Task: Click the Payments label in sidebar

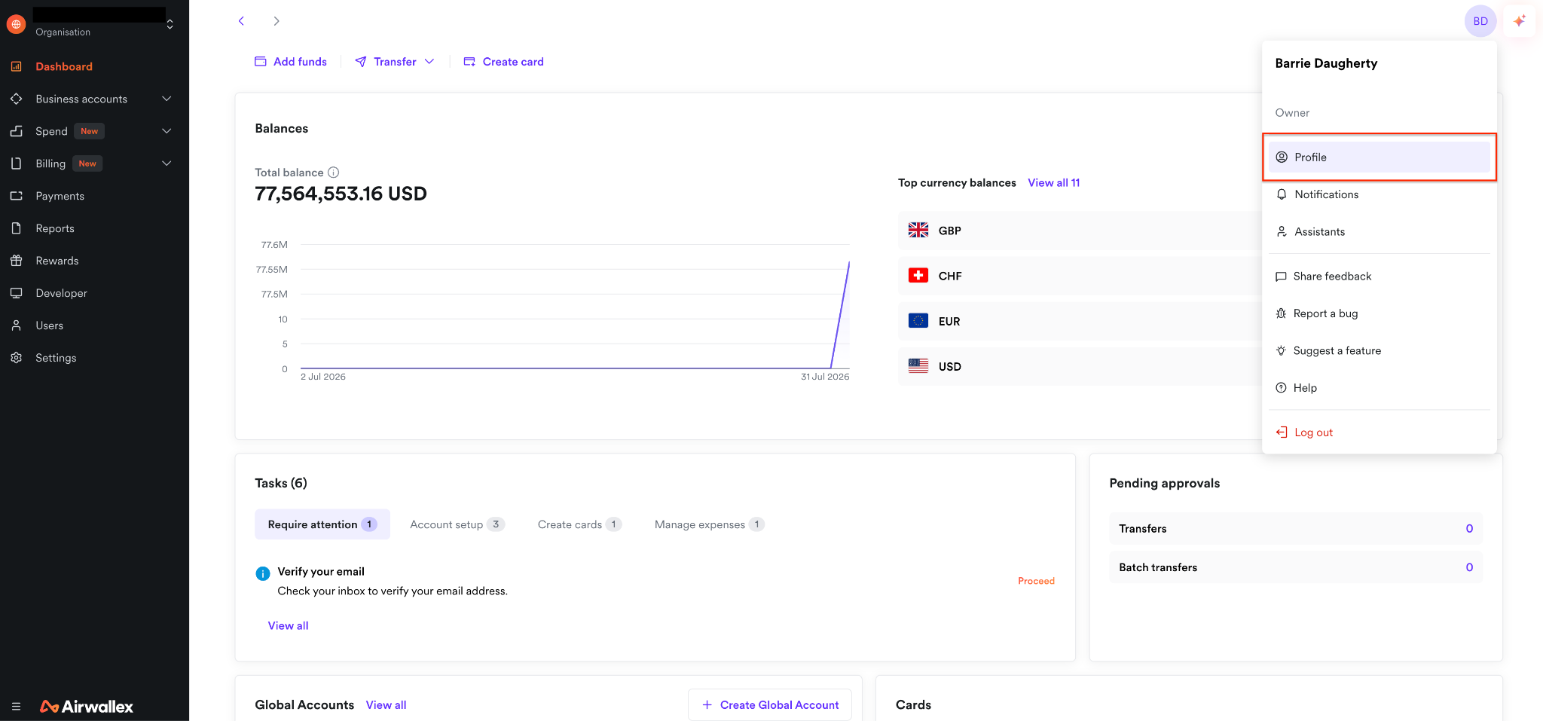Action: click(60, 196)
